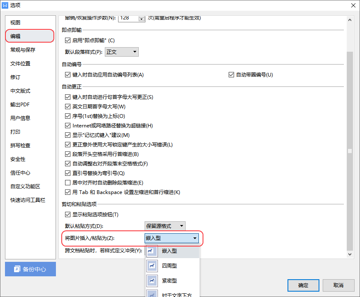Toggle Internet或网络路径替换为超链接 checkbox
The image size is (360, 297).
68,126
